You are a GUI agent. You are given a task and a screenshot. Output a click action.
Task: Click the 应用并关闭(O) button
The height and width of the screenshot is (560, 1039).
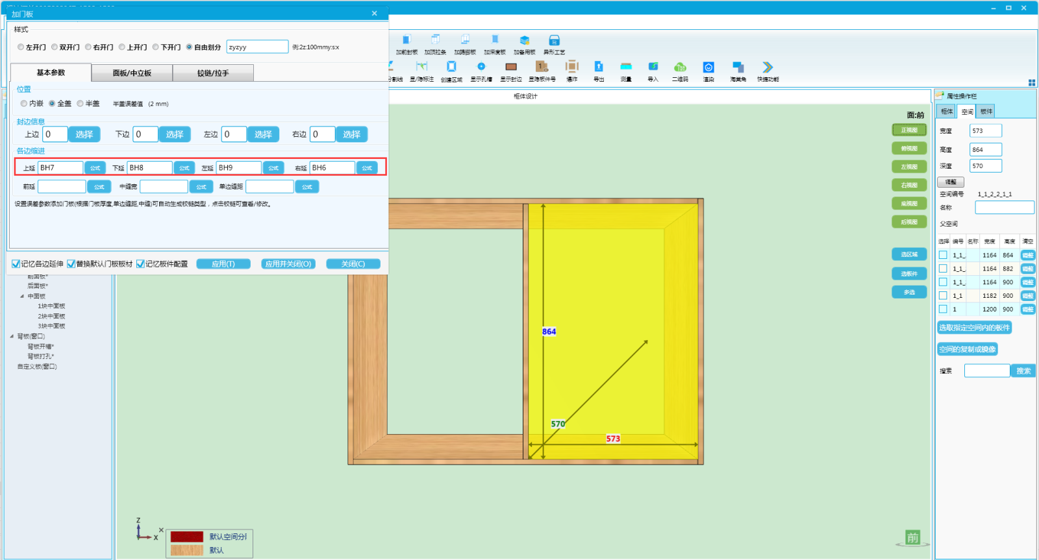pos(288,264)
